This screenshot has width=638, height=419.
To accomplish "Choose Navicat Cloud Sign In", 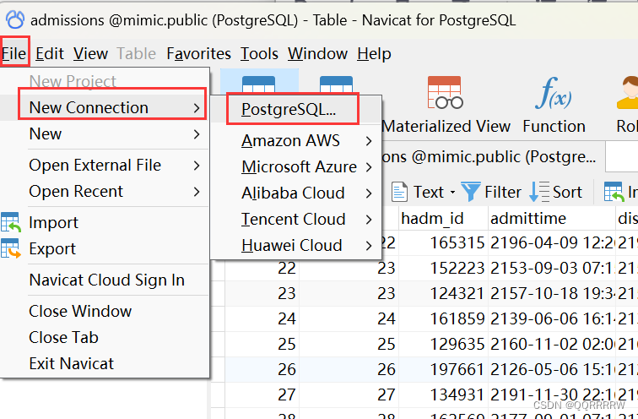I will click(x=105, y=280).
